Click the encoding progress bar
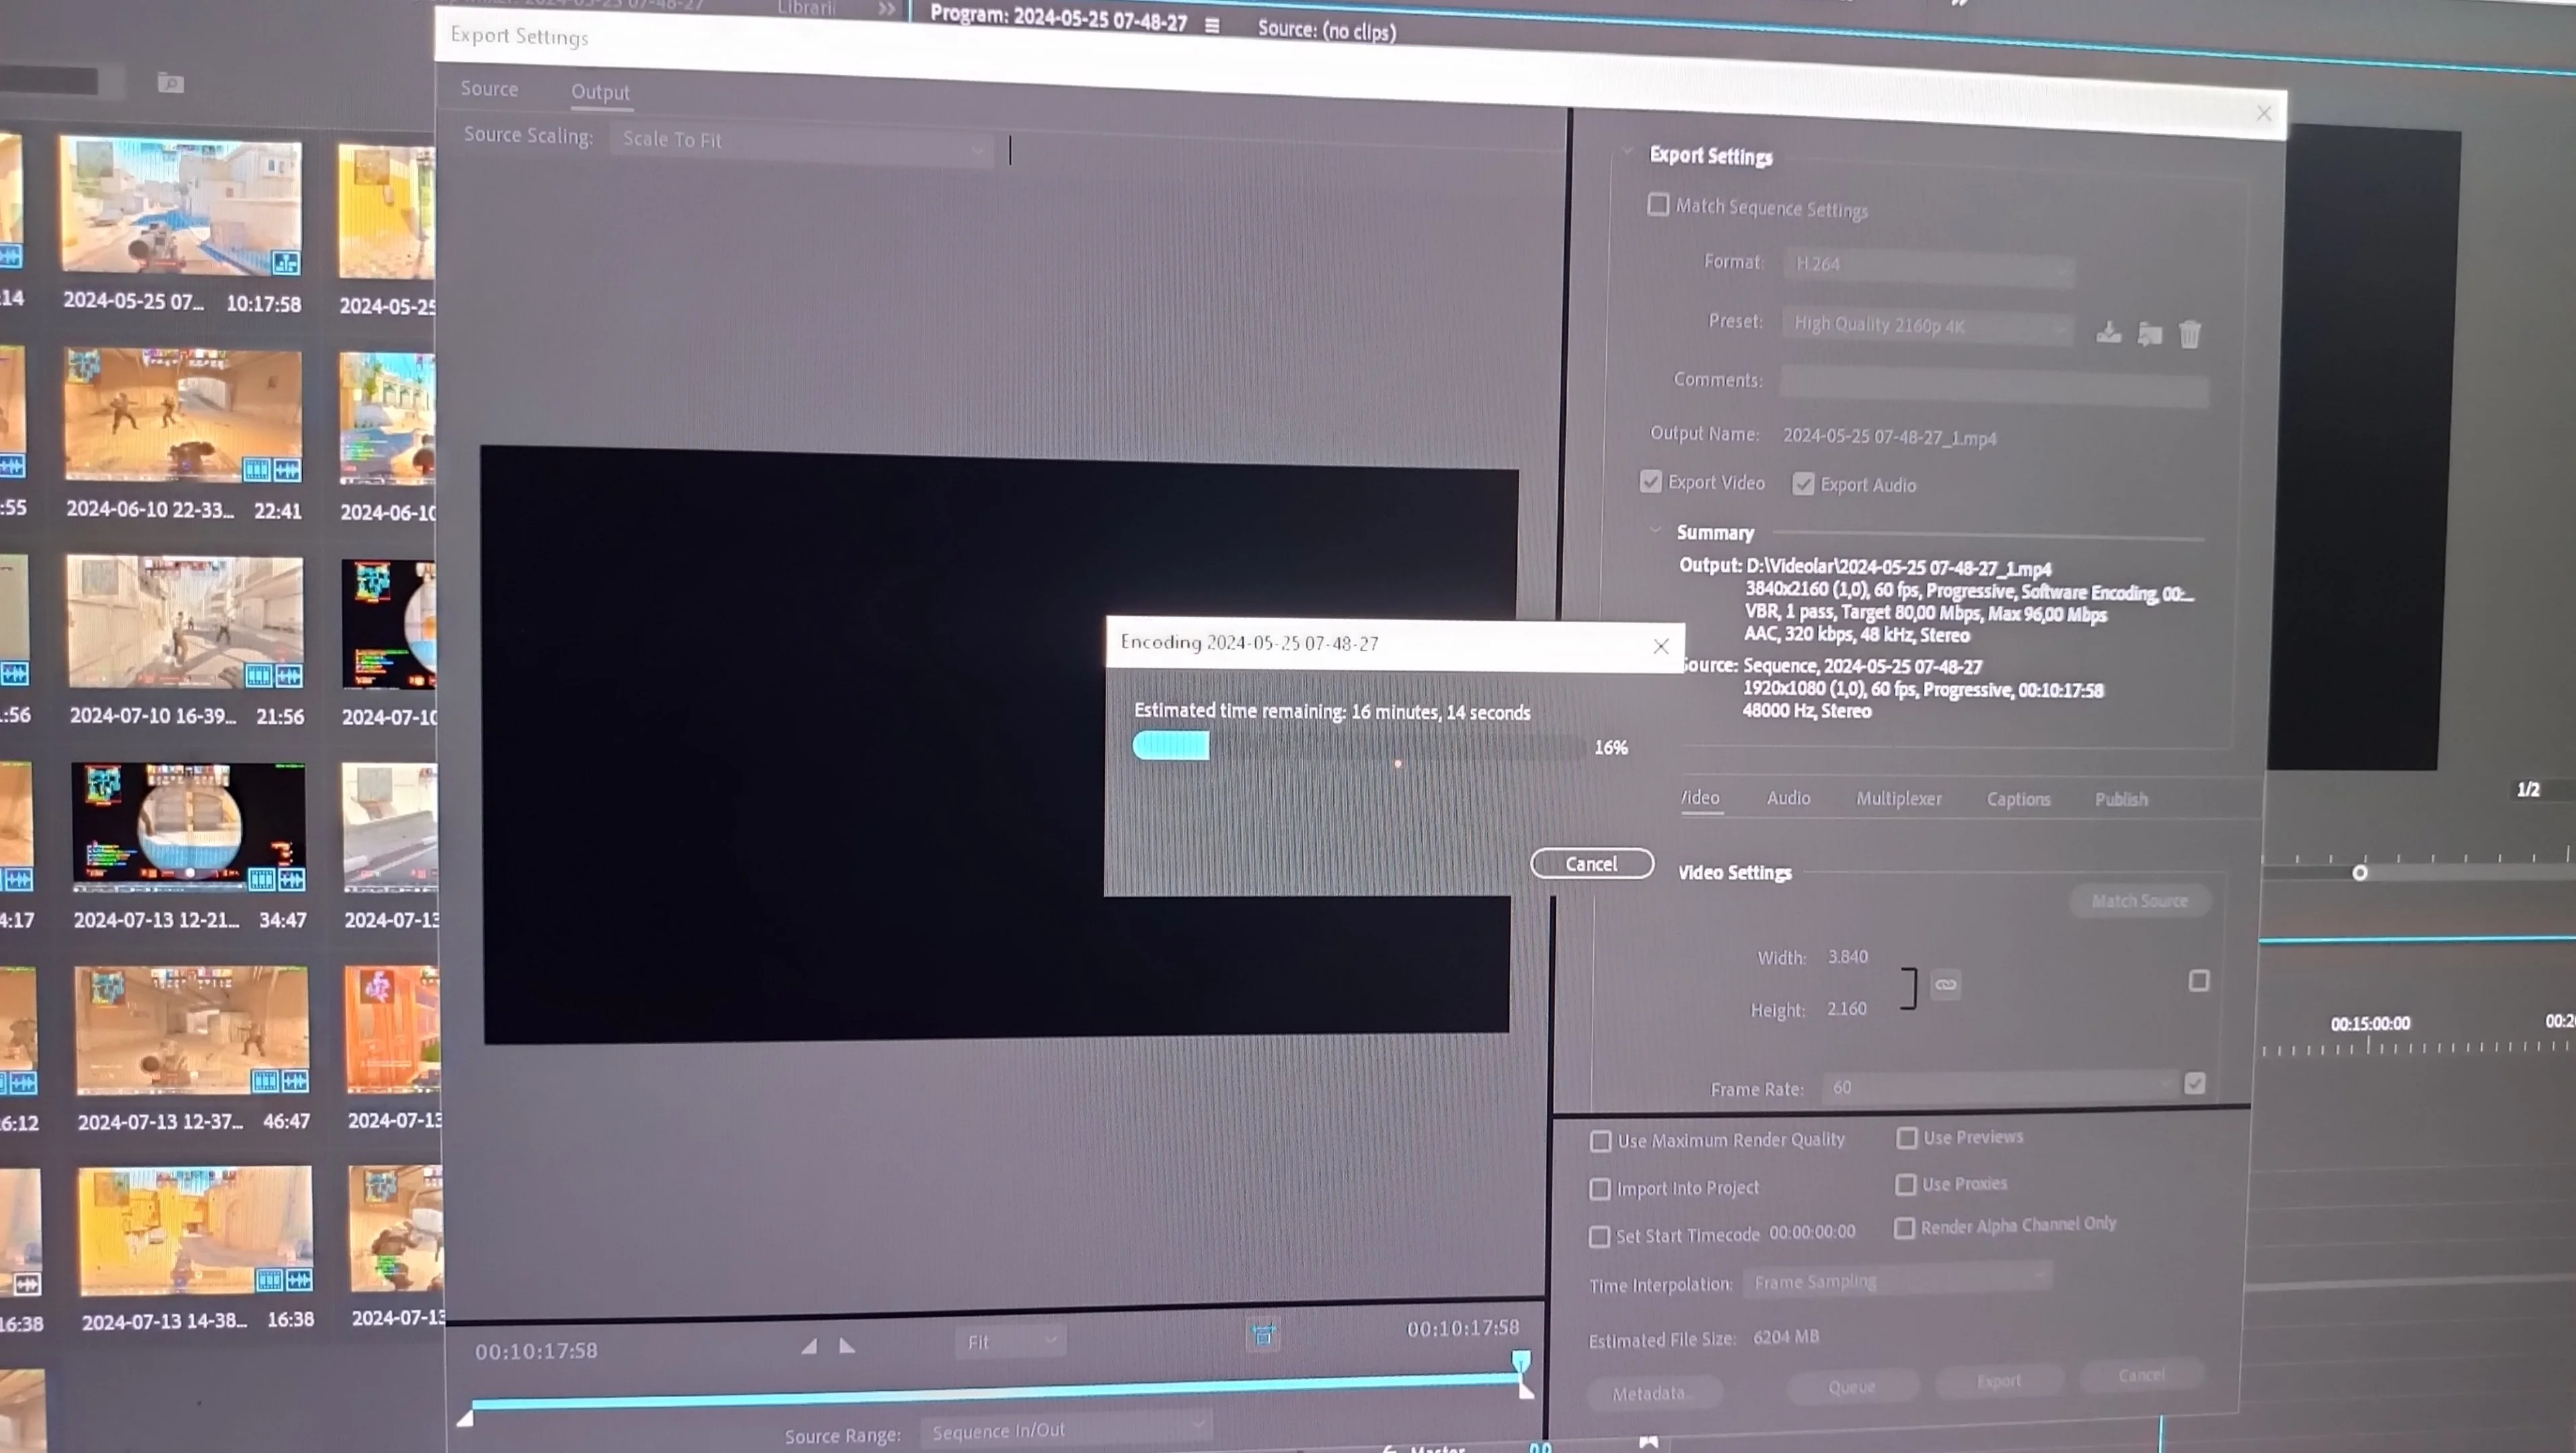The image size is (2576, 1453). (x=1359, y=746)
